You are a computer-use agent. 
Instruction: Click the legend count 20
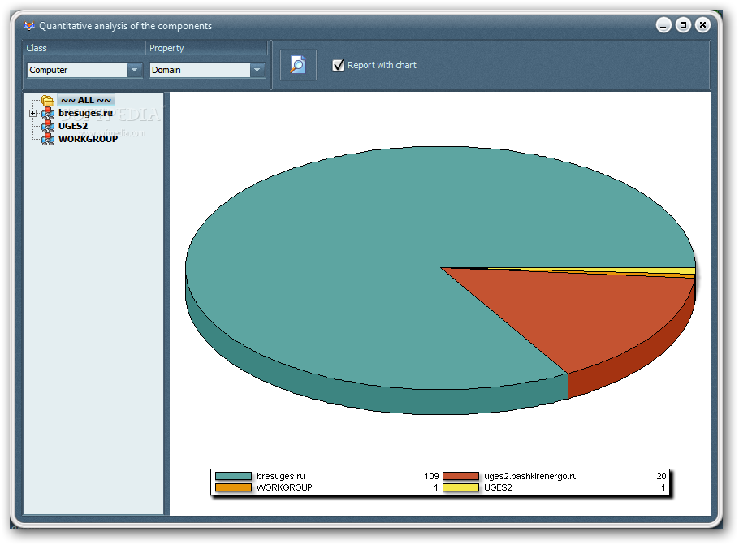click(661, 476)
